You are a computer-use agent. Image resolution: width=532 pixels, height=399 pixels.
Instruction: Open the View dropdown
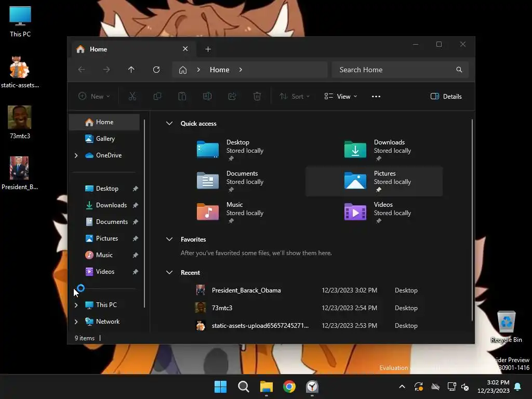[340, 96]
